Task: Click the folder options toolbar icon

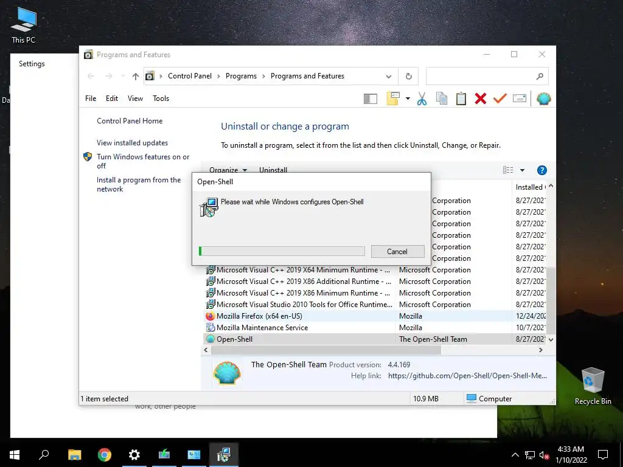Action: click(x=393, y=99)
